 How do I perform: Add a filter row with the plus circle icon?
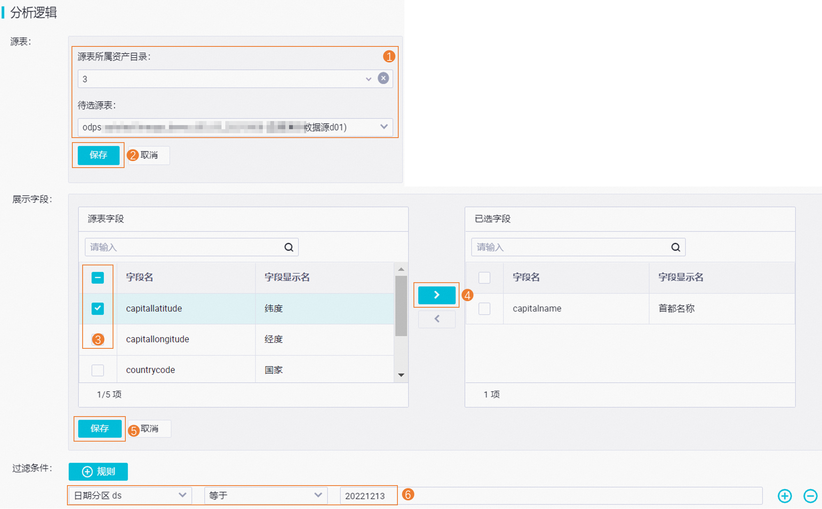coord(785,495)
